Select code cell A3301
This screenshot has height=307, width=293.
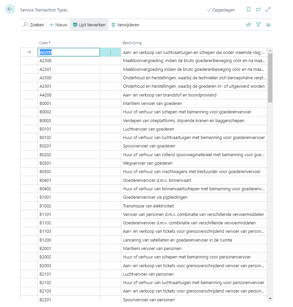[69, 86]
